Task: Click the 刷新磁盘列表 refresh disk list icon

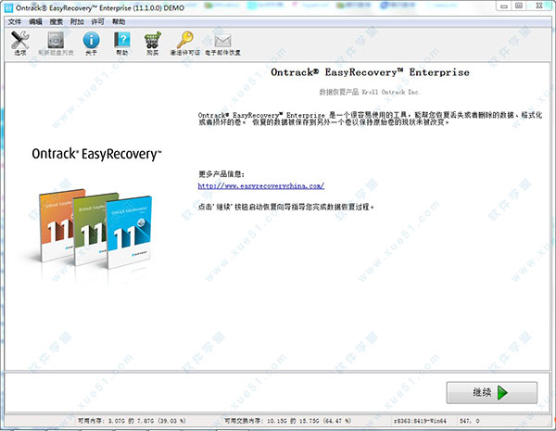Action: coord(56,42)
